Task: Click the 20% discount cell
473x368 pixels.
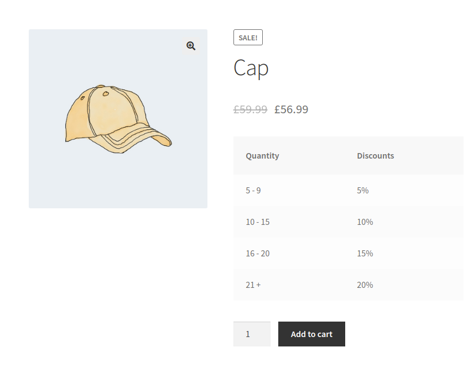Action: (365, 285)
